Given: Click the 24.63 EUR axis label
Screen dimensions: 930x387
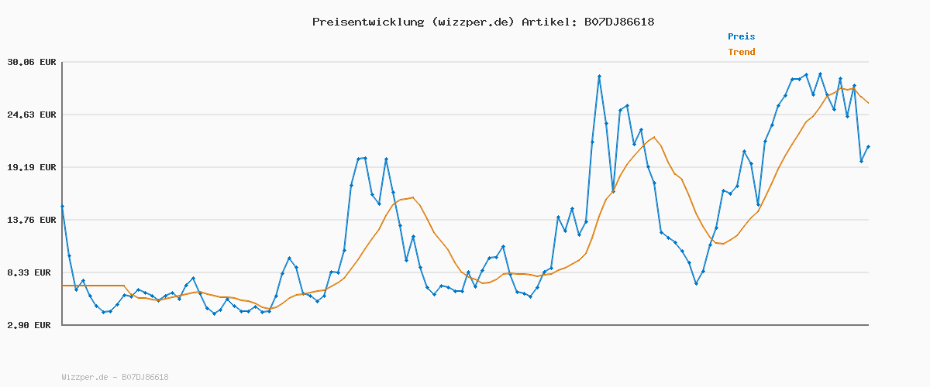Looking at the screenshot, I should pyautogui.click(x=32, y=115).
